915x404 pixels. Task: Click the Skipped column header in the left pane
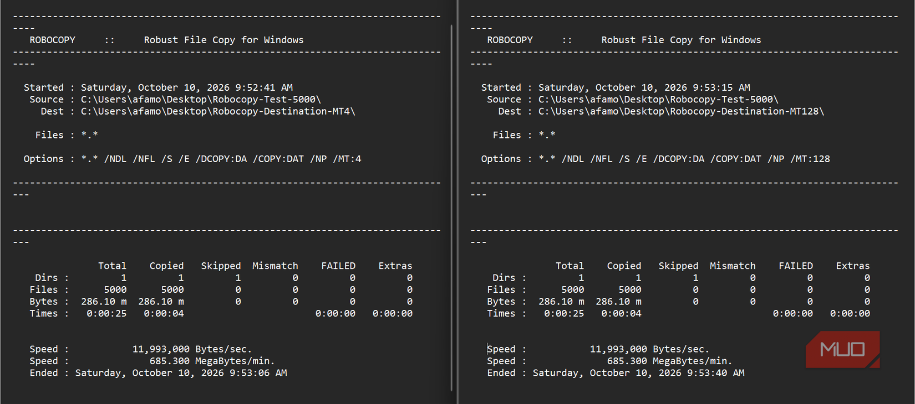click(x=221, y=266)
